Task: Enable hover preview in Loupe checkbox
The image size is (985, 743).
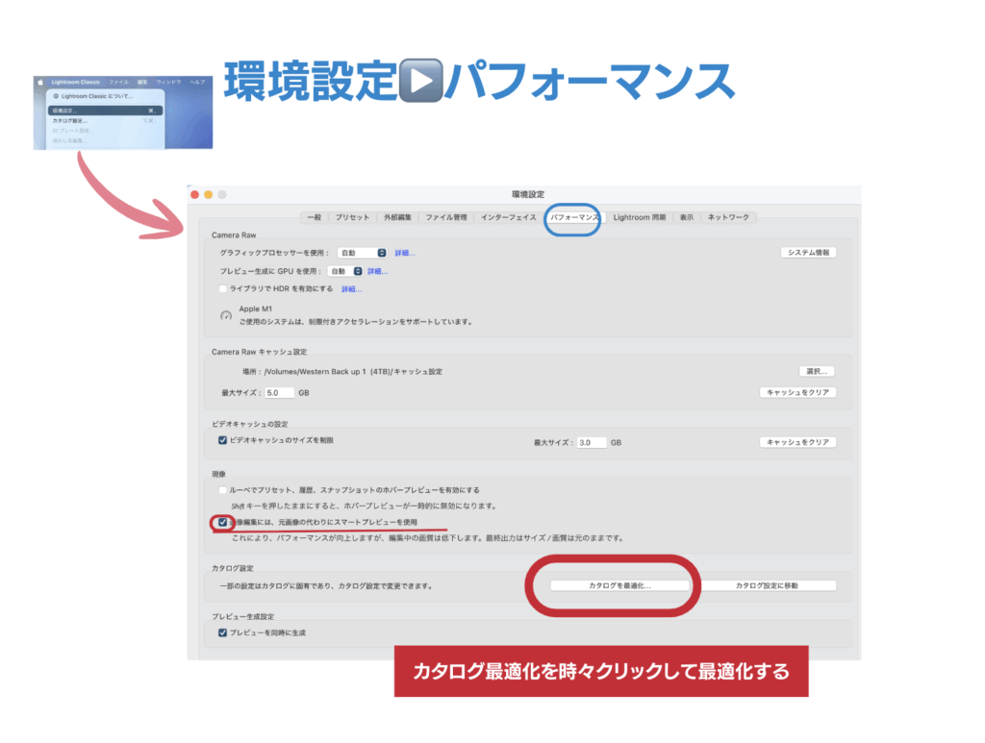Action: (222, 490)
